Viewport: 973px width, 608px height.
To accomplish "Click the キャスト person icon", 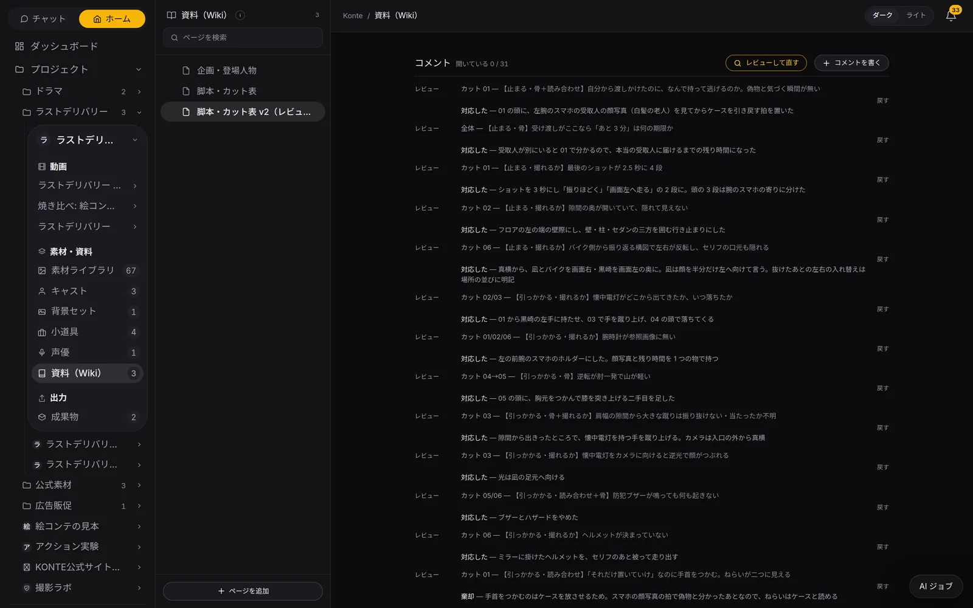I will tap(42, 291).
